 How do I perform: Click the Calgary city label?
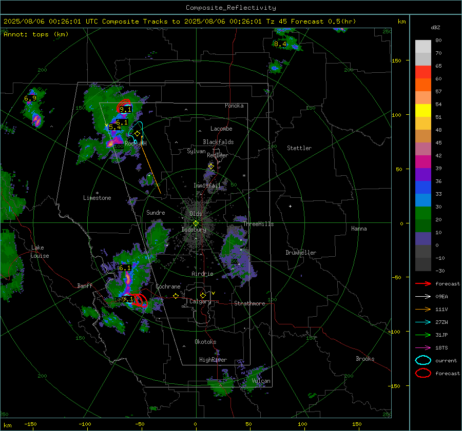coord(200,301)
